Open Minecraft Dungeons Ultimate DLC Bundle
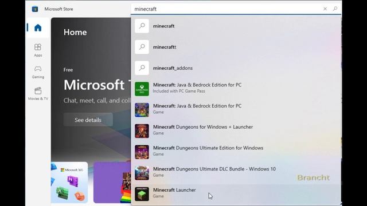Viewport: 367px width, 206px height. [236, 173]
